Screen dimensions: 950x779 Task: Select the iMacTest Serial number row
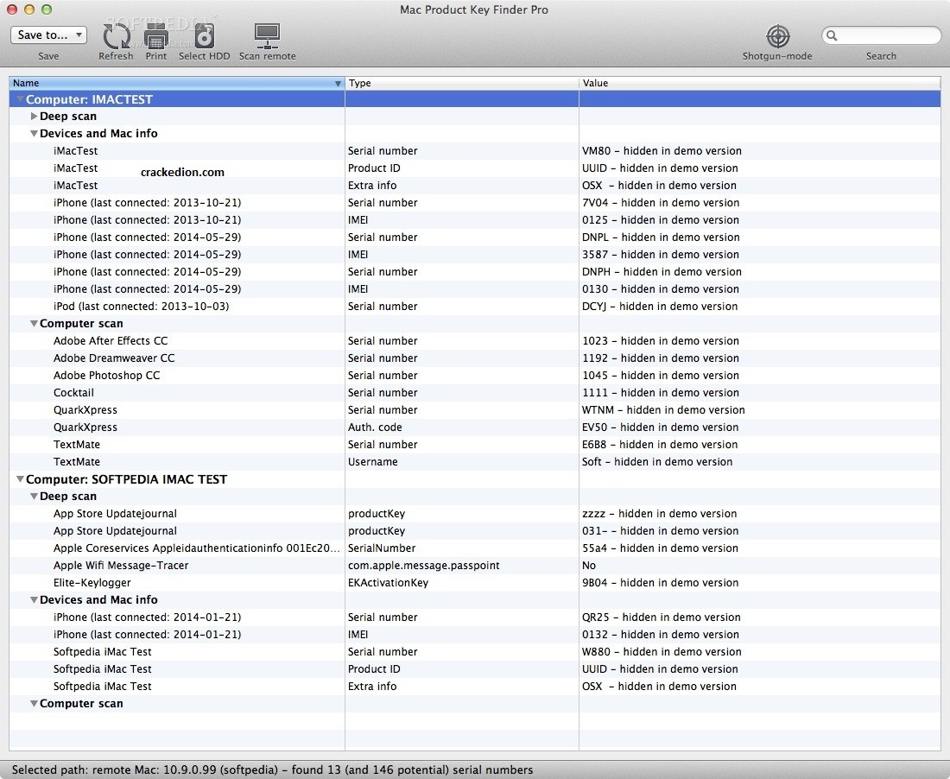475,151
